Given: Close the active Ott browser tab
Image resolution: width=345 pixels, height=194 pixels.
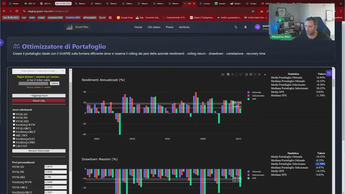Looking at the screenshot, I should click(x=194, y=4).
